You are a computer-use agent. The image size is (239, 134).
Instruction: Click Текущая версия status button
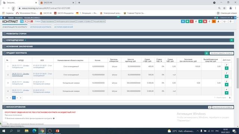[99, 21]
